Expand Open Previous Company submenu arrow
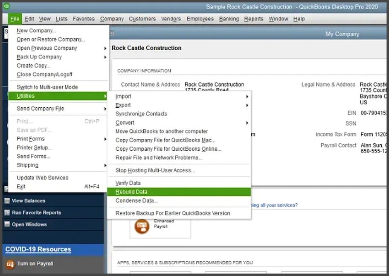Viewport: 389px width, 276px height. [x=105, y=48]
